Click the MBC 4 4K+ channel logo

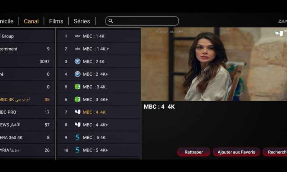point(77,125)
